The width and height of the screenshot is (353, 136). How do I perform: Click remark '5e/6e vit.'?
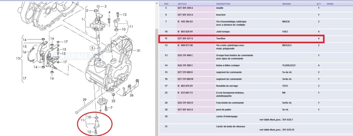(x=287, y=103)
